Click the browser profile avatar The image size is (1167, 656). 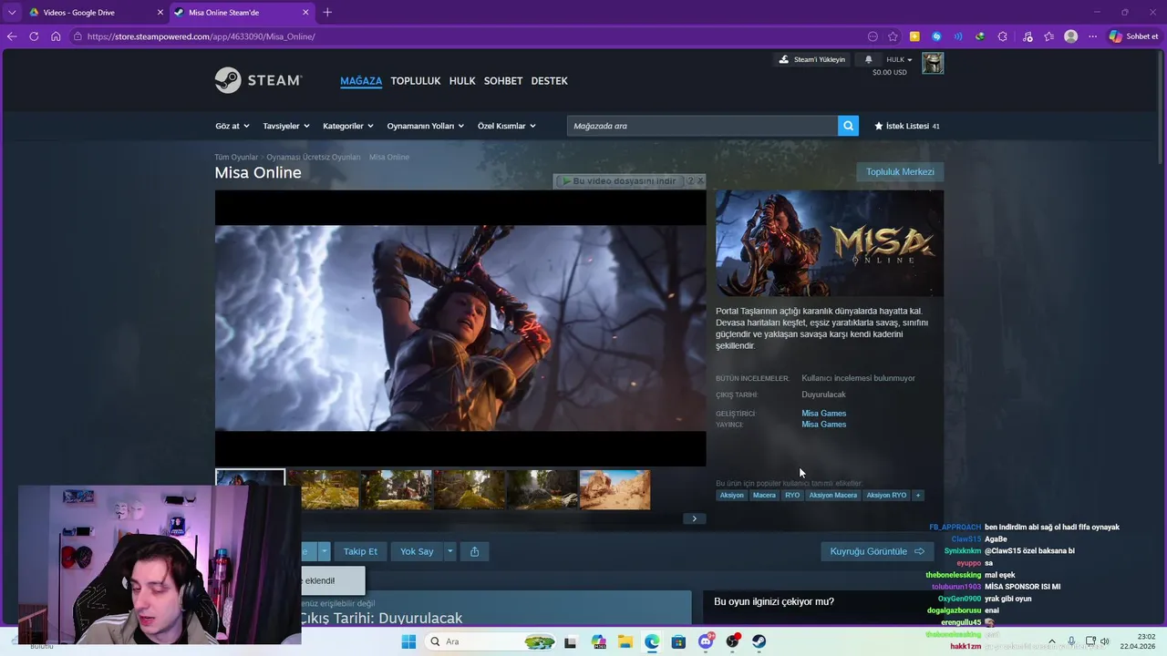[1071, 36]
